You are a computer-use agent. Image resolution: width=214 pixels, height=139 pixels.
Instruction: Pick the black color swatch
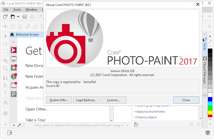210,51
